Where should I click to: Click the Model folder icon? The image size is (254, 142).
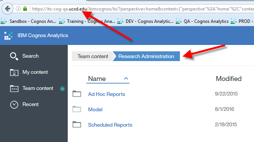(x=77, y=109)
